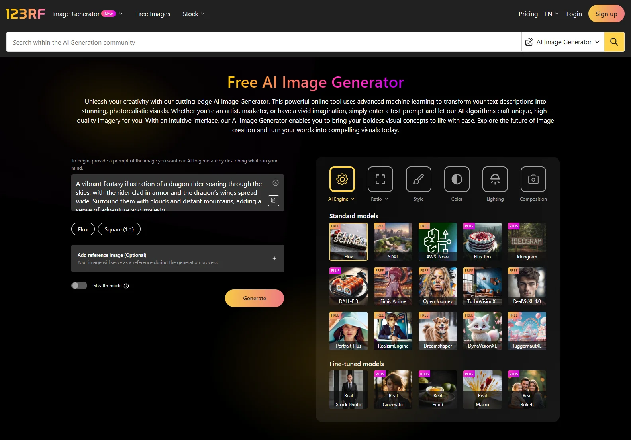The width and height of the screenshot is (631, 440).
Task: Select the Real Cinematic fine-tuned model
Action: click(393, 389)
